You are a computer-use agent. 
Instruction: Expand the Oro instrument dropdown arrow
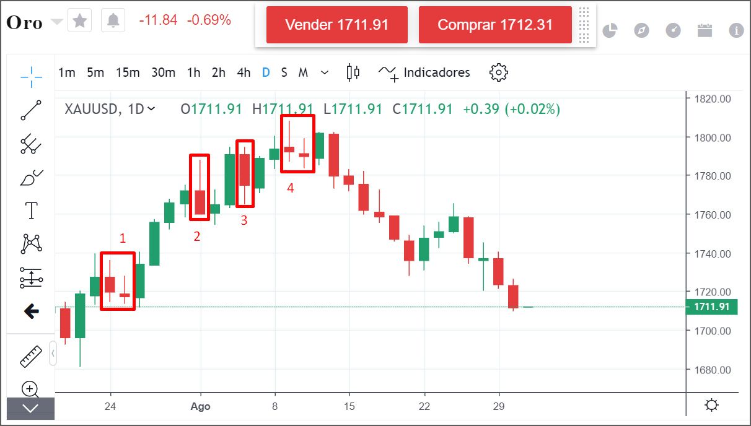click(x=57, y=22)
